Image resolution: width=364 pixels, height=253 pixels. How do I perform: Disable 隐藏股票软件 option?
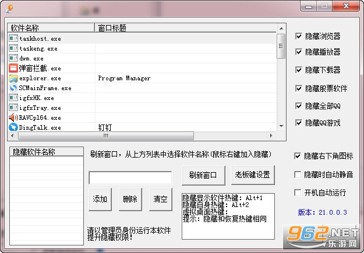tap(299, 88)
